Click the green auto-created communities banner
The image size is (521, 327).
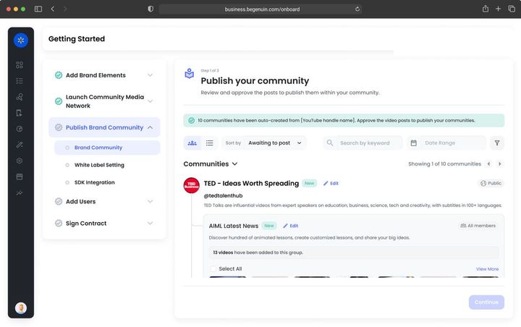click(344, 120)
